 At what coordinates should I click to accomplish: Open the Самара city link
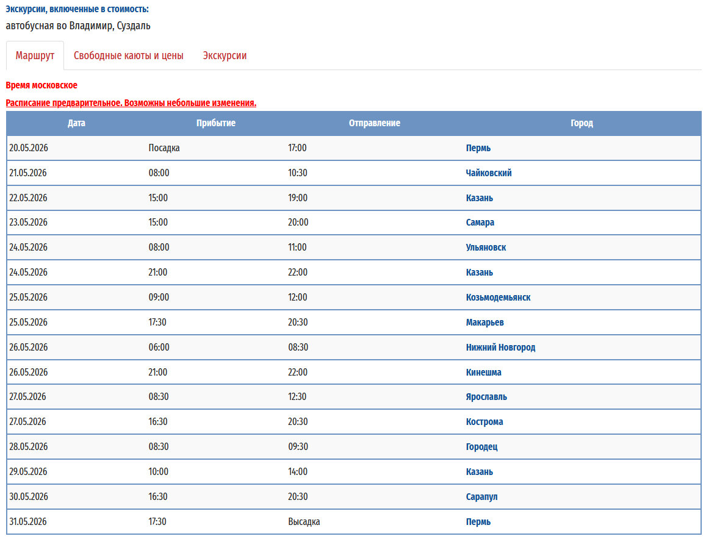tap(480, 223)
